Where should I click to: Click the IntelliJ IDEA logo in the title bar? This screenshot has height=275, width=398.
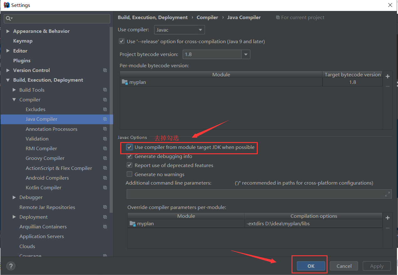coord(7,5)
